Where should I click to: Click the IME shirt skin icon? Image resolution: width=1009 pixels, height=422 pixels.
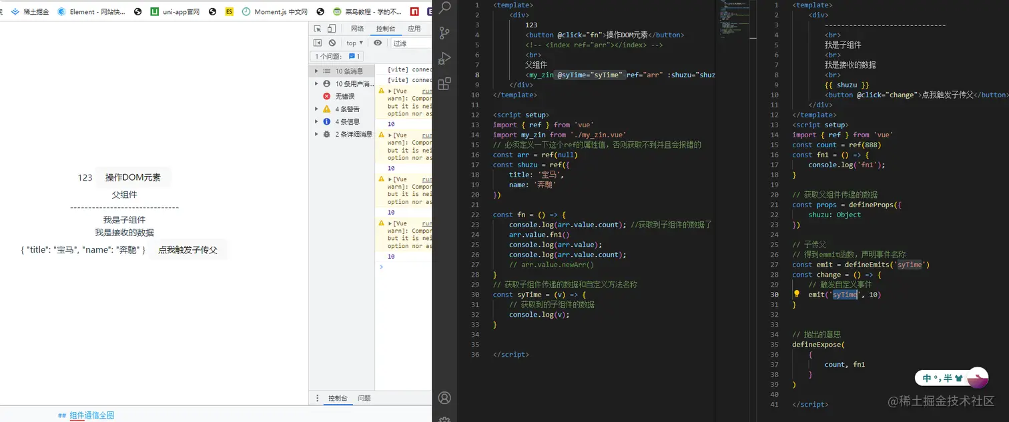click(959, 378)
